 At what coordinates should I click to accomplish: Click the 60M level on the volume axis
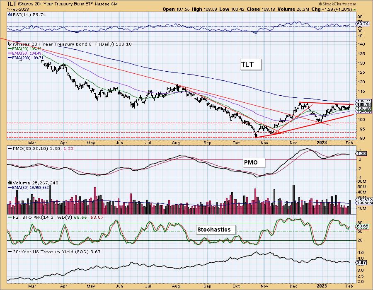click(361, 181)
